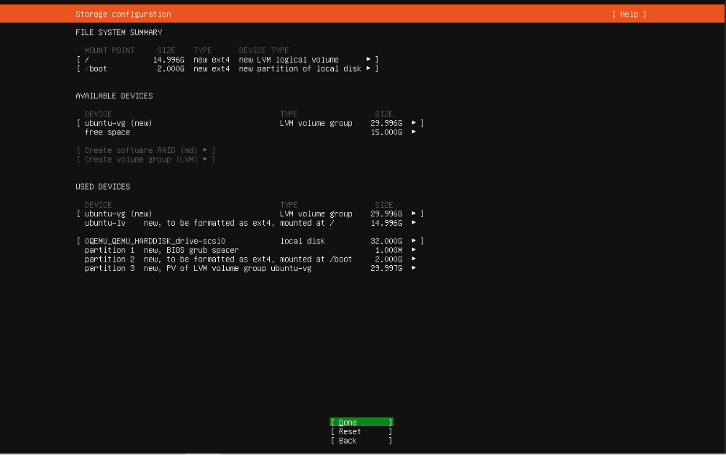
Task: Open the arrow for partition 2 mounted at /boot
Action: (414, 259)
